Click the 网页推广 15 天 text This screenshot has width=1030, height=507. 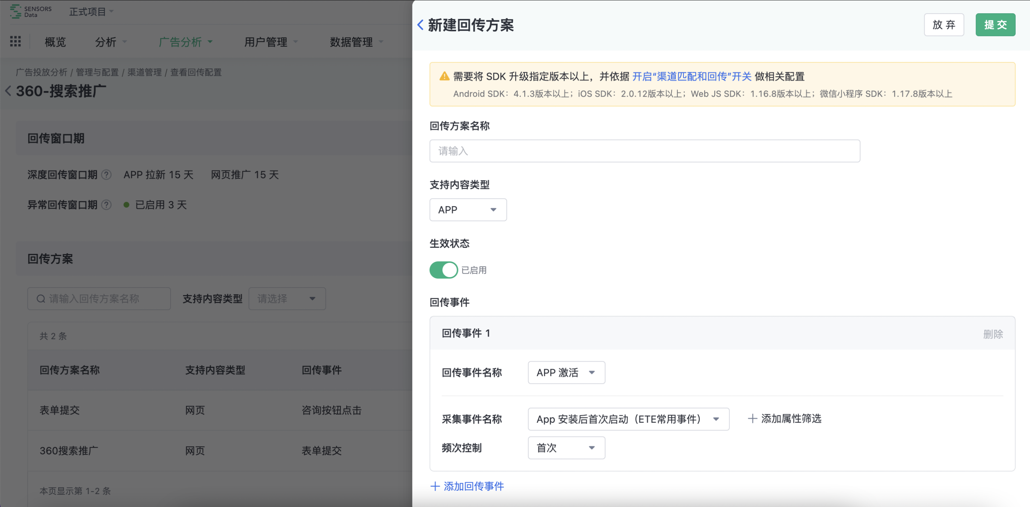tap(245, 175)
